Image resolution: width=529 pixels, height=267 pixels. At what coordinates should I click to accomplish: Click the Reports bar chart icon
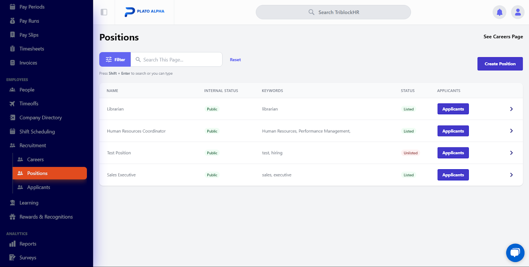point(13,244)
